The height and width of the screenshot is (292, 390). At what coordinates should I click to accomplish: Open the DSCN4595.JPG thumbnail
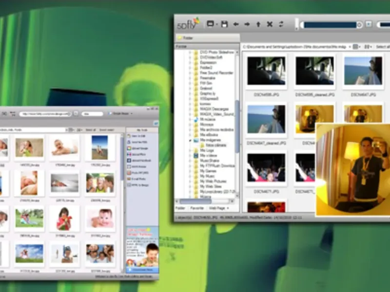(266, 71)
